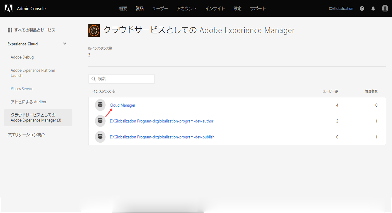Click the Admin Console title
The width and height of the screenshot is (392, 213).
pos(31,9)
